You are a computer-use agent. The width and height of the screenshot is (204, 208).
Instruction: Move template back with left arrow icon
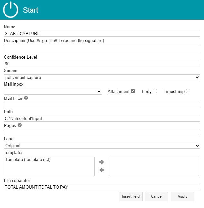pos(102,170)
